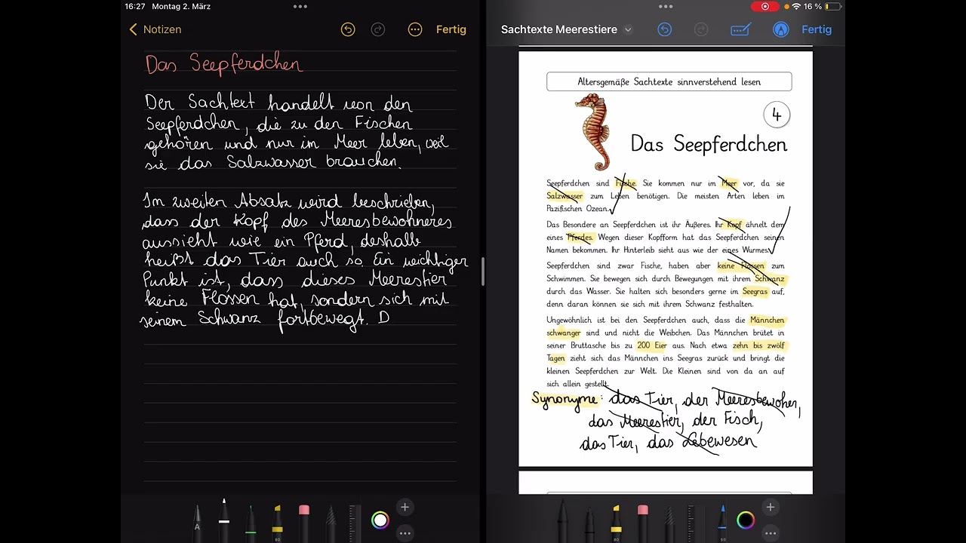The width and height of the screenshot is (966, 543).
Task: Tap 'Altersgemäße Sachtexte sinnverstehend lesen' banner
Action: pyautogui.click(x=669, y=81)
